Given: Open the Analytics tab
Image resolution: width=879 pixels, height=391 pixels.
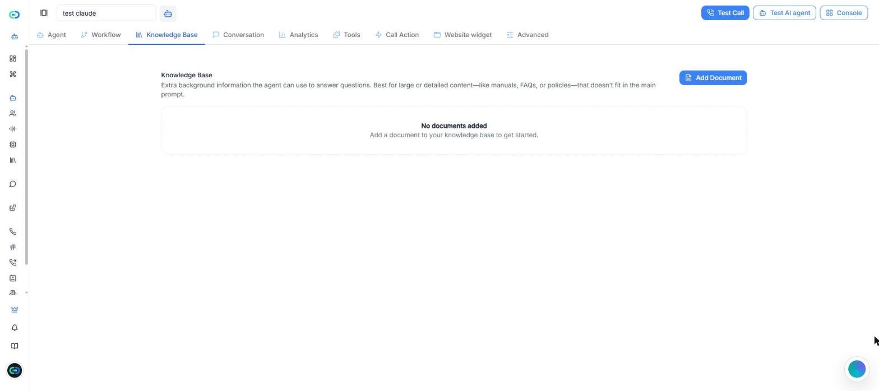Looking at the screenshot, I should tap(298, 35).
